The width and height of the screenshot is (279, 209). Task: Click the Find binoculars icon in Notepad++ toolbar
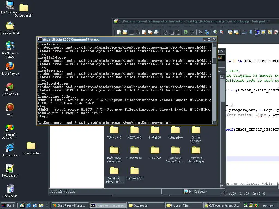click(201, 32)
